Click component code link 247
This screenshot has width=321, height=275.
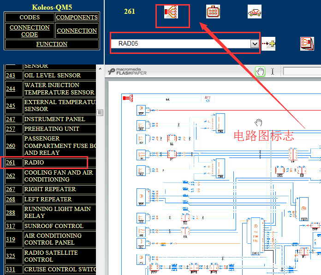click(11, 119)
